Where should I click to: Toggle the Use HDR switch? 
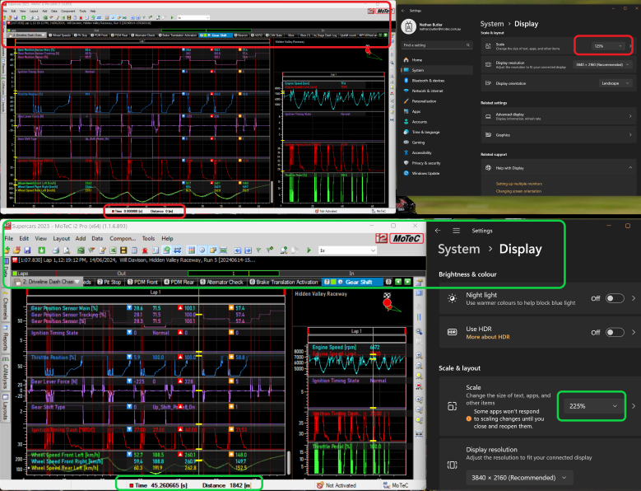[x=615, y=332]
